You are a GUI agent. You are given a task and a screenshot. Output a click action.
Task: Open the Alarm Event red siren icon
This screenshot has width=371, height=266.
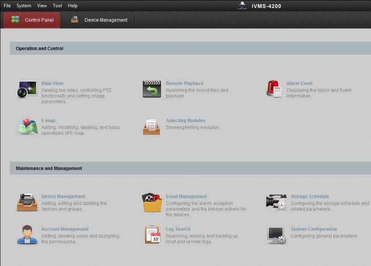pos(275,89)
